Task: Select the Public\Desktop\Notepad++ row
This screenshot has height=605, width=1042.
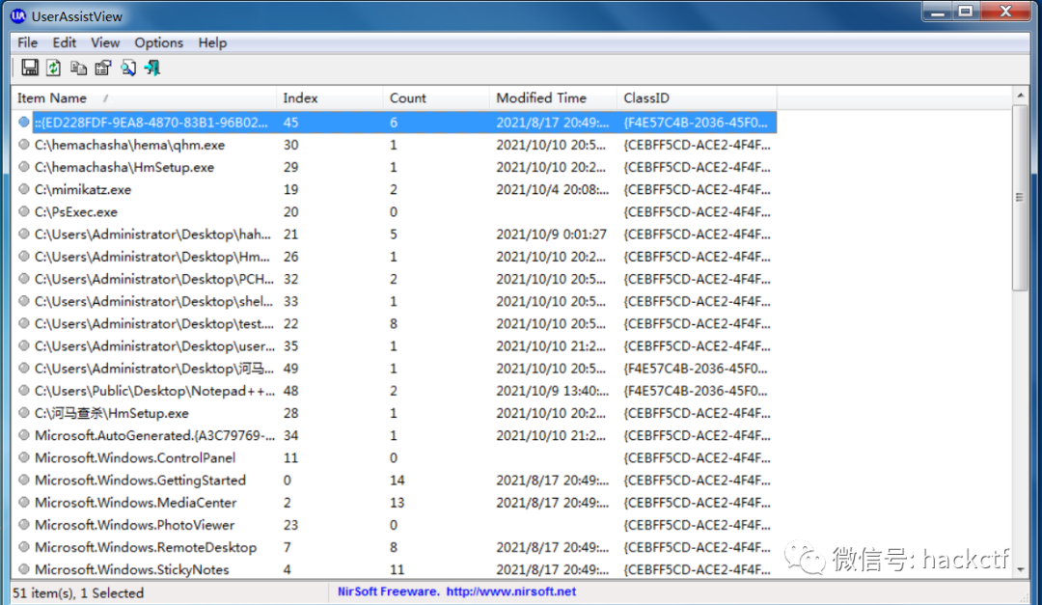Action: [x=394, y=391]
